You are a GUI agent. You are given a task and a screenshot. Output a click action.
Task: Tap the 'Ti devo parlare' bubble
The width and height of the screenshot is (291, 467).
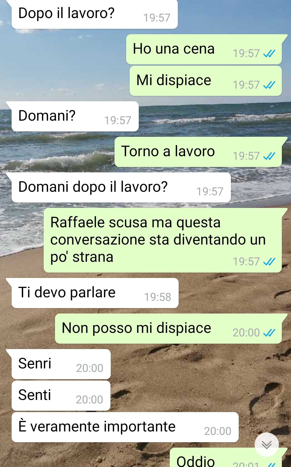click(x=95, y=293)
